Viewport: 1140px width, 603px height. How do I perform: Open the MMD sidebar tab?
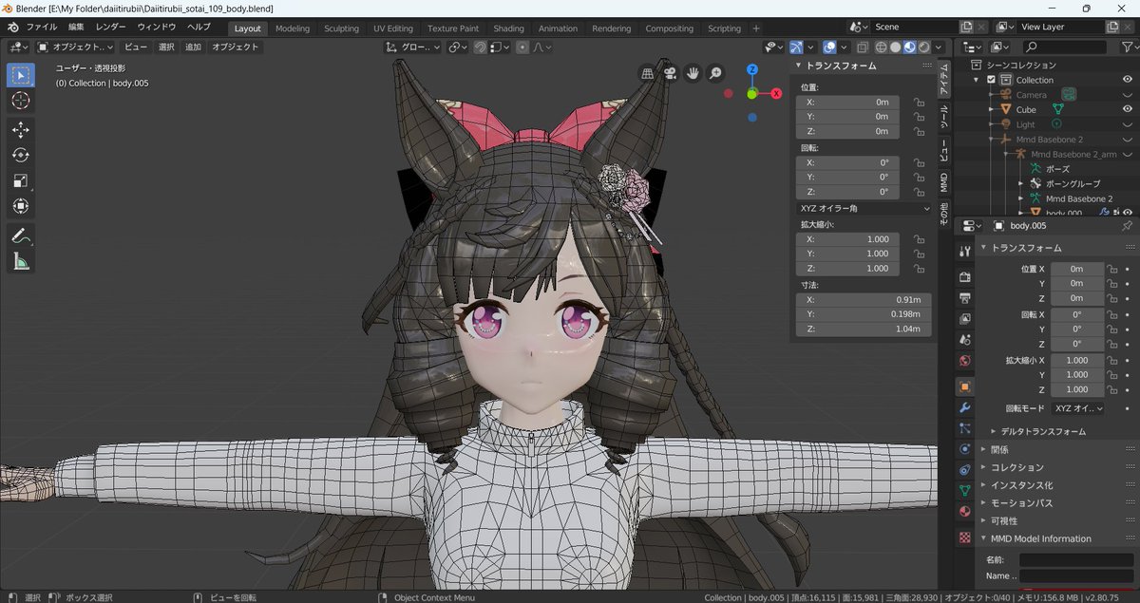point(943,182)
